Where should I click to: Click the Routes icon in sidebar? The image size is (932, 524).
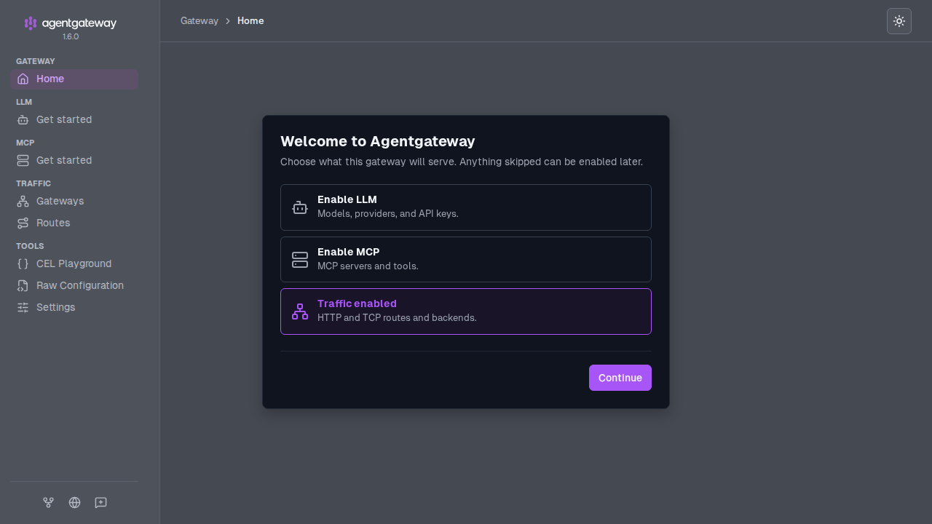point(23,223)
